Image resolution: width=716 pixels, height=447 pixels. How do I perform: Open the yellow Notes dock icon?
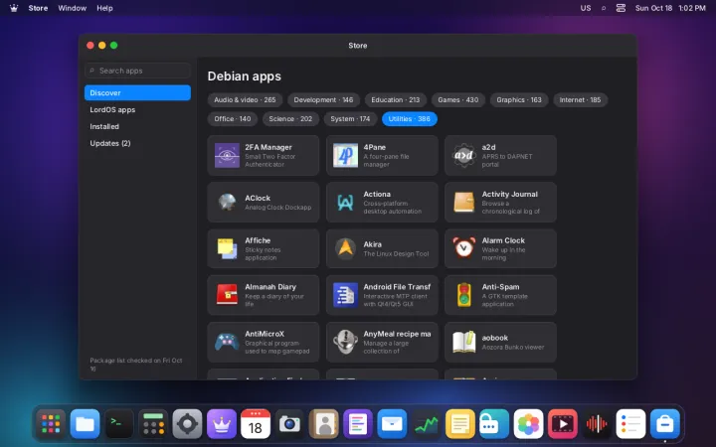459,424
